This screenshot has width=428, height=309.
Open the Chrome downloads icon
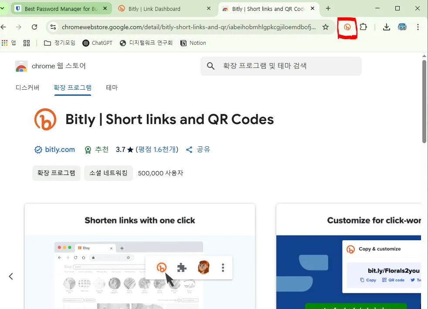click(386, 27)
